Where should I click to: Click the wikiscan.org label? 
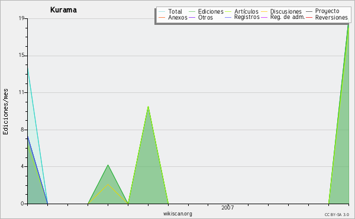[177, 214]
